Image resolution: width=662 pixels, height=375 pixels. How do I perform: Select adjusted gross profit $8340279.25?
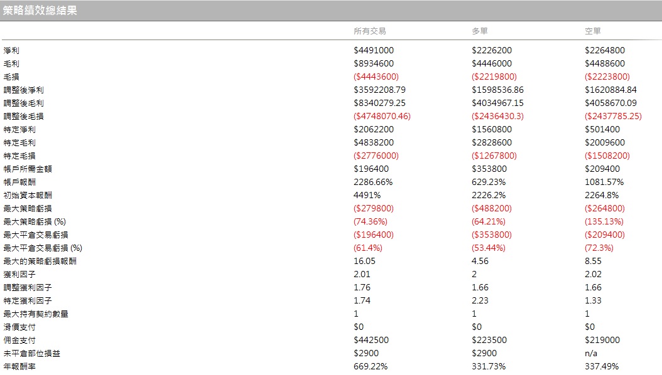379,103
